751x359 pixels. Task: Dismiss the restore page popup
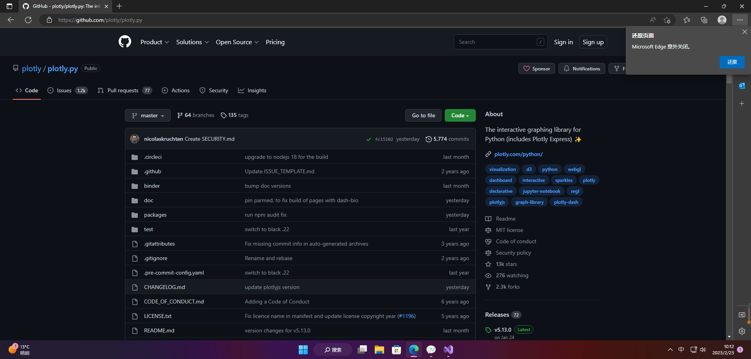[744, 32]
